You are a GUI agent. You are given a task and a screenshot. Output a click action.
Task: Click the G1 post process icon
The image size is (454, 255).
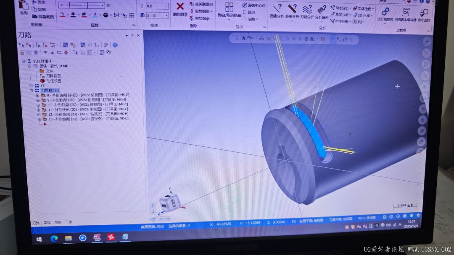(90, 45)
